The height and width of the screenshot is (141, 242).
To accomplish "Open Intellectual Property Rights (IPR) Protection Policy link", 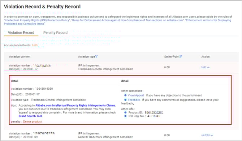I will [37, 20].
